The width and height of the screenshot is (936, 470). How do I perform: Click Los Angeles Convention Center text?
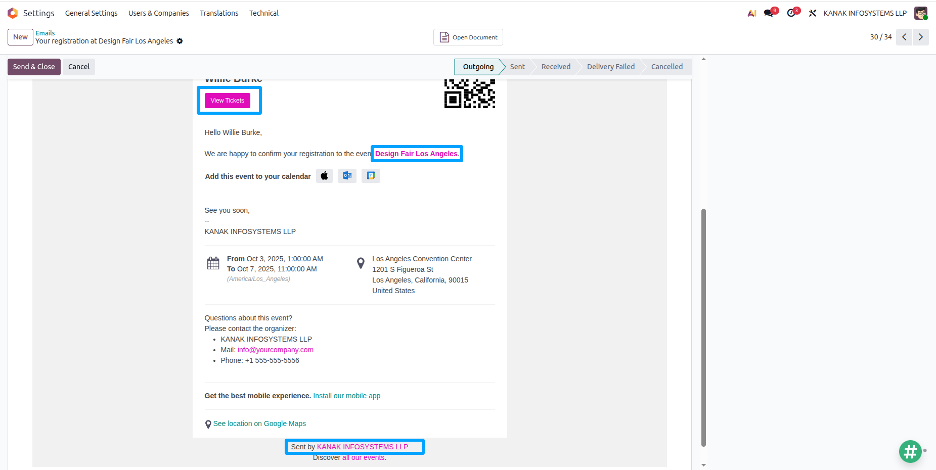pyautogui.click(x=422, y=259)
